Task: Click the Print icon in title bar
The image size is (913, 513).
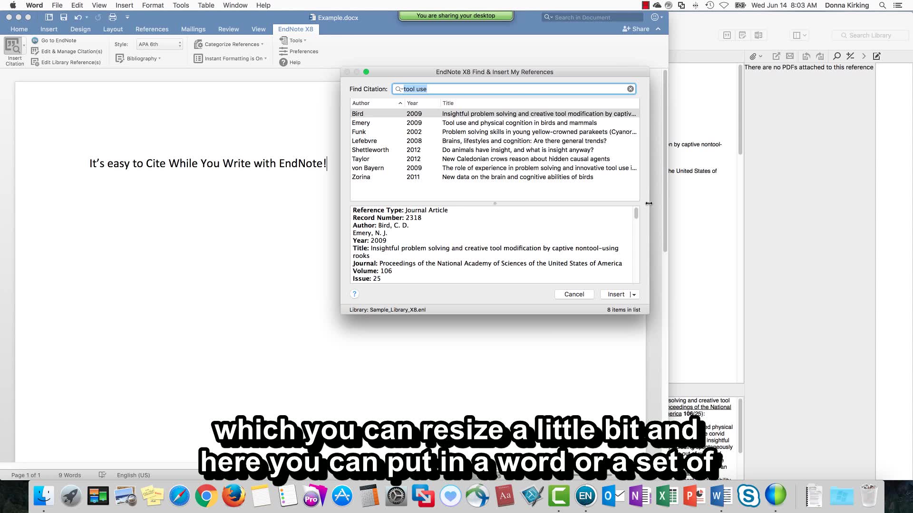Action: (113, 17)
